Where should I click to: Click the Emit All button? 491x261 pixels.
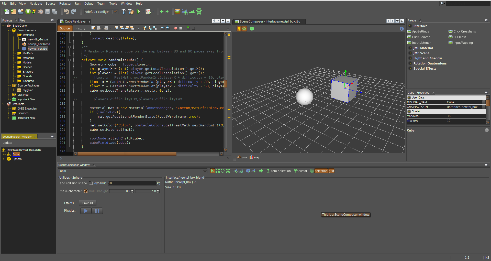click(x=87, y=203)
